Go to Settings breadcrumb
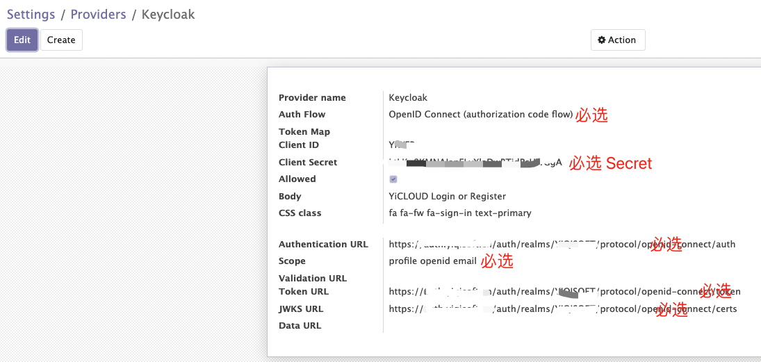This screenshot has width=761, height=362. pyautogui.click(x=31, y=15)
